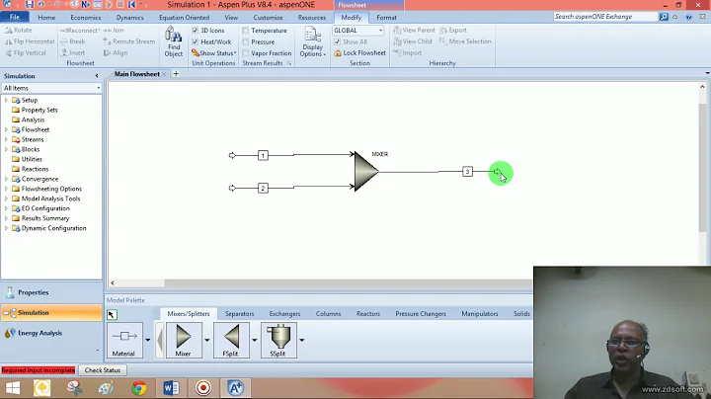Click the Show Status icon
Viewport: 711px width, 399px height.
pos(195,53)
